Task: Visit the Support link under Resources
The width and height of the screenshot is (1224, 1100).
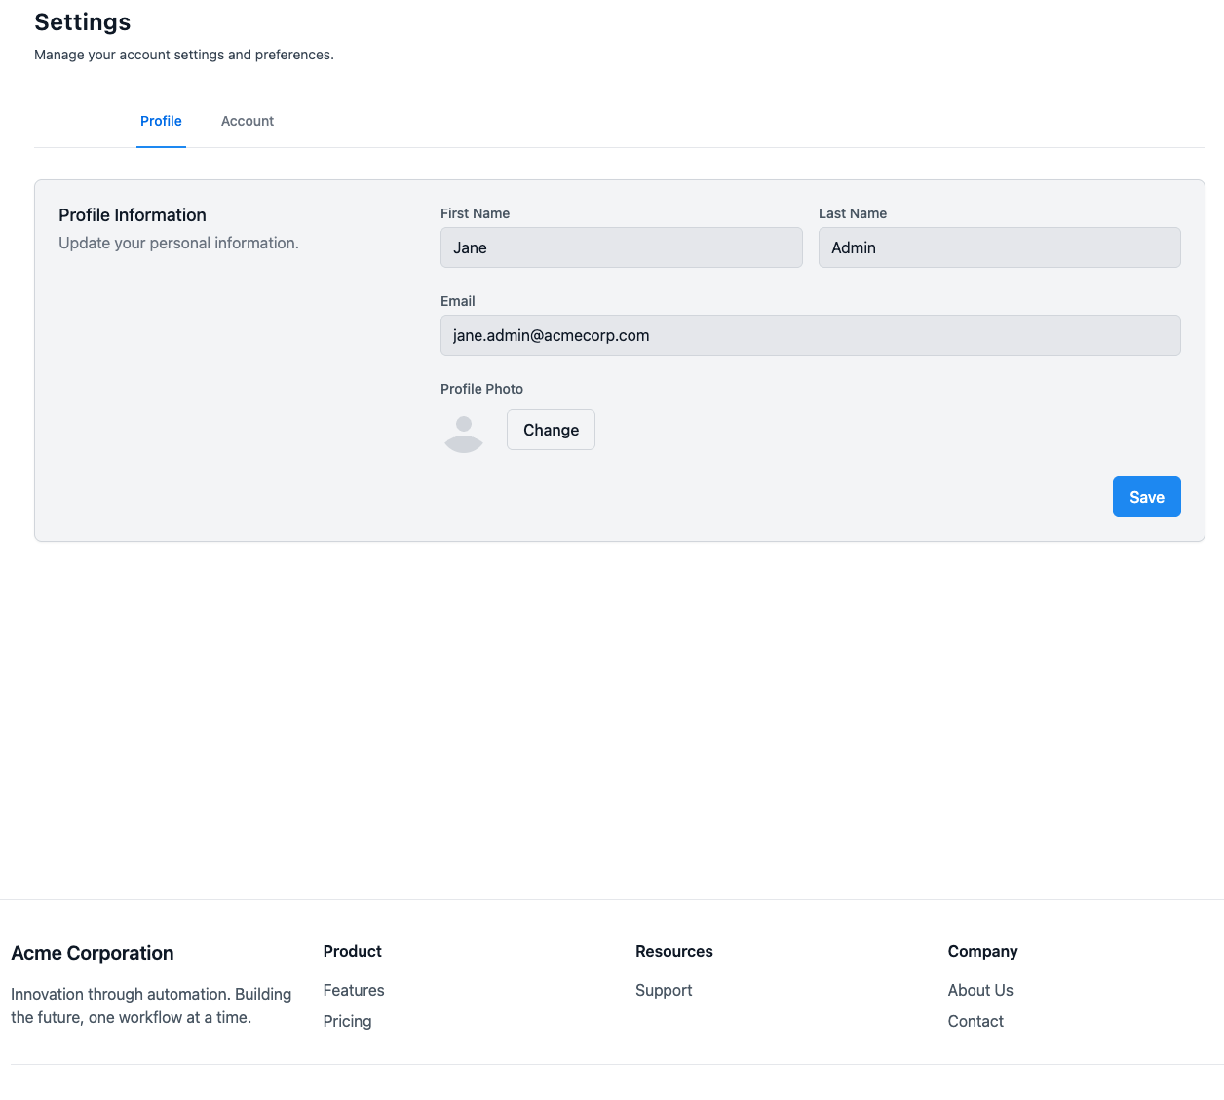Action: point(664,990)
